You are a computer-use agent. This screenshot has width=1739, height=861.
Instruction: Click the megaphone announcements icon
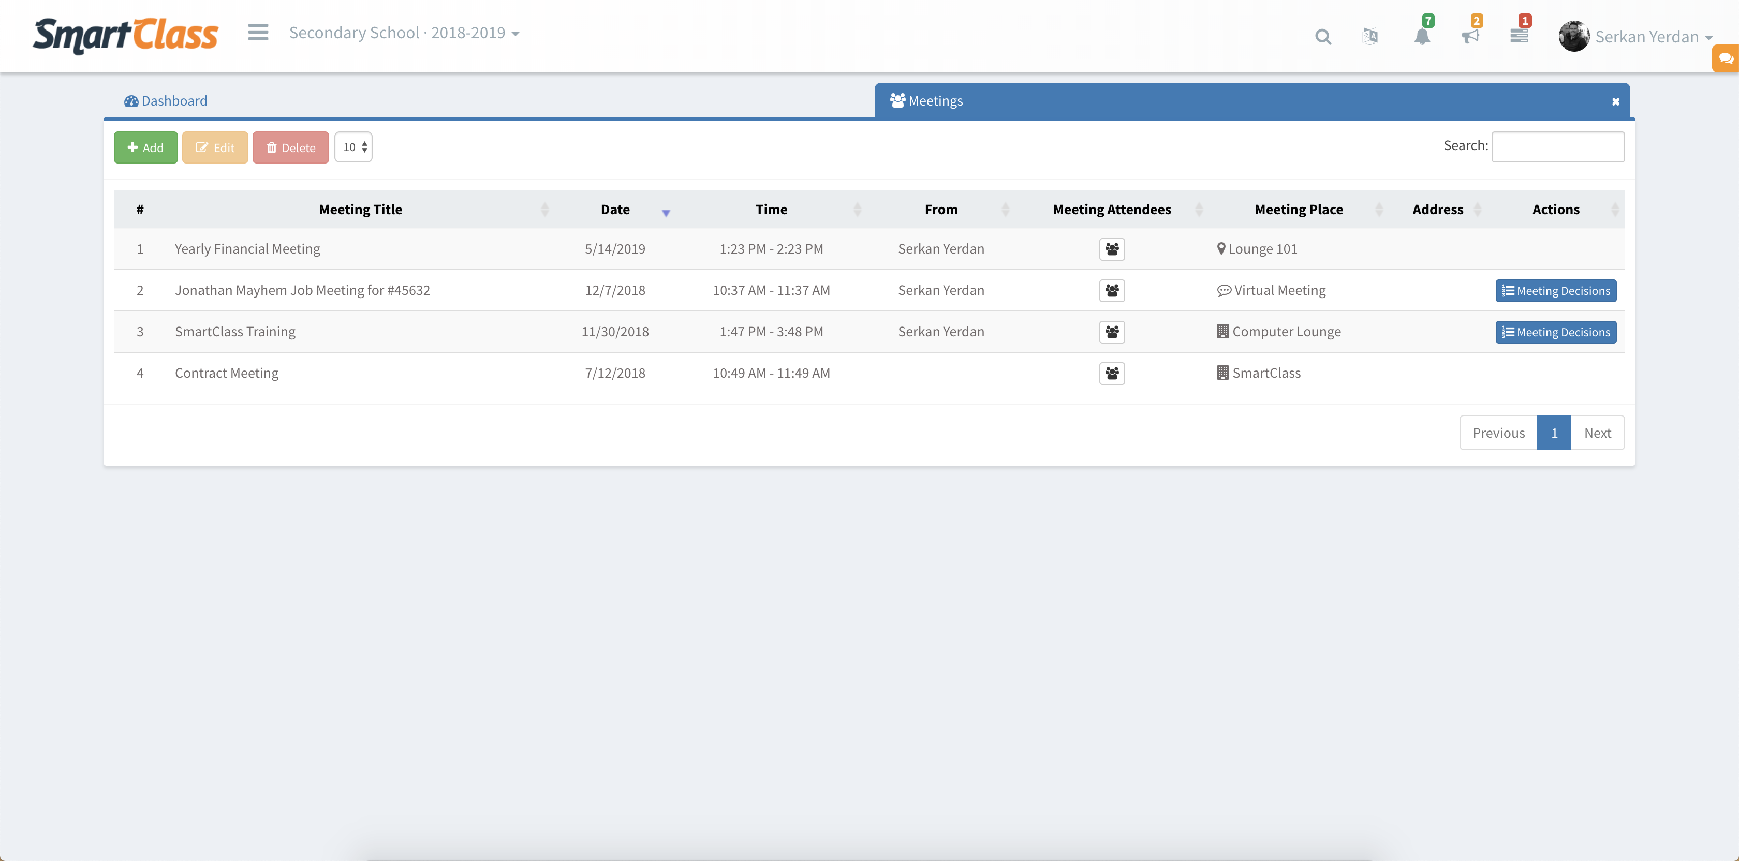pyautogui.click(x=1470, y=36)
